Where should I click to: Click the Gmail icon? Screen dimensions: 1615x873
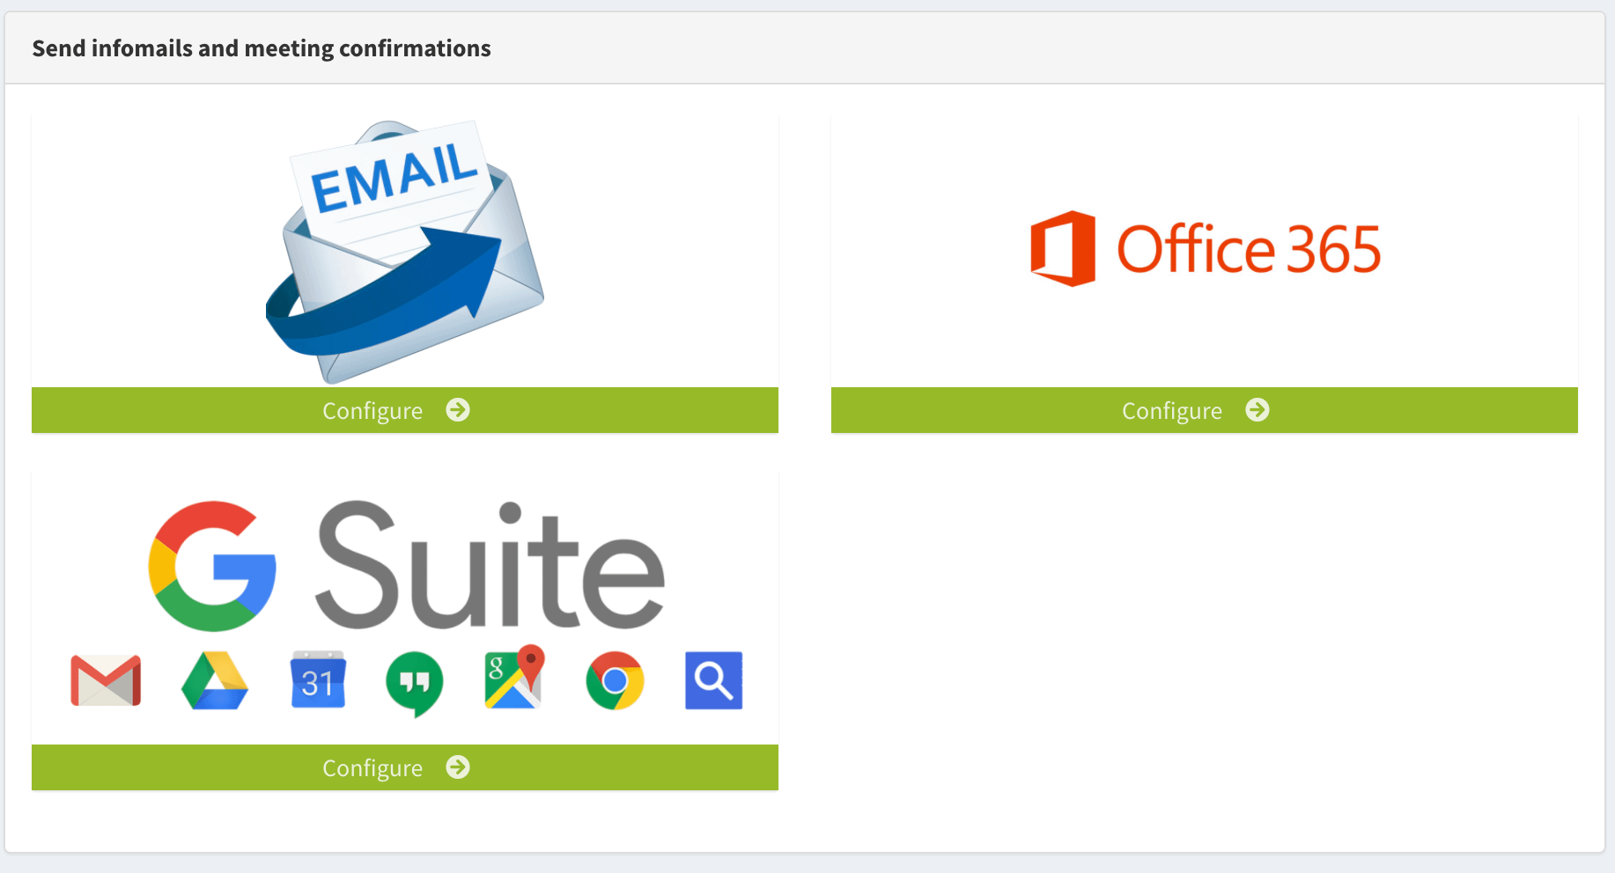pos(106,680)
